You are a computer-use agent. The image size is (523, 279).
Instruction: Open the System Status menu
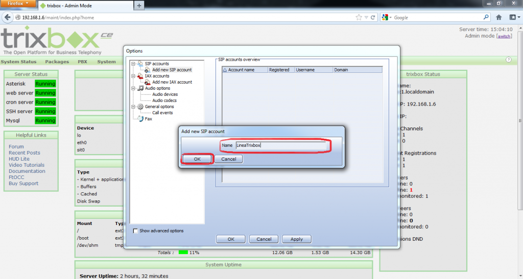pyautogui.click(x=18, y=62)
